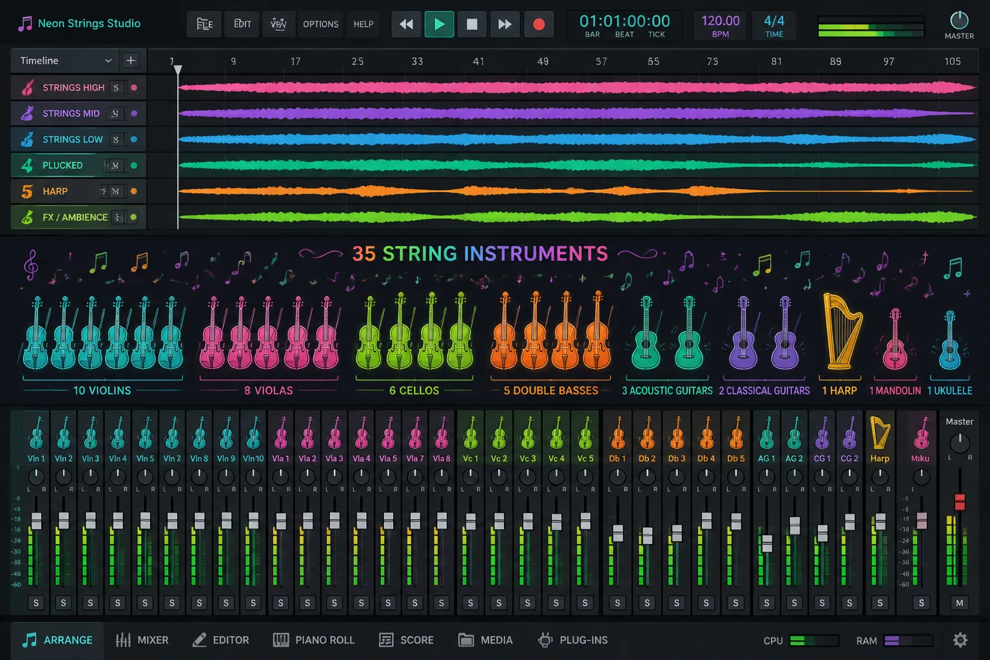990x660 pixels.
Task: Select the CG 2 classical guitar channel icon
Action: pos(849,432)
